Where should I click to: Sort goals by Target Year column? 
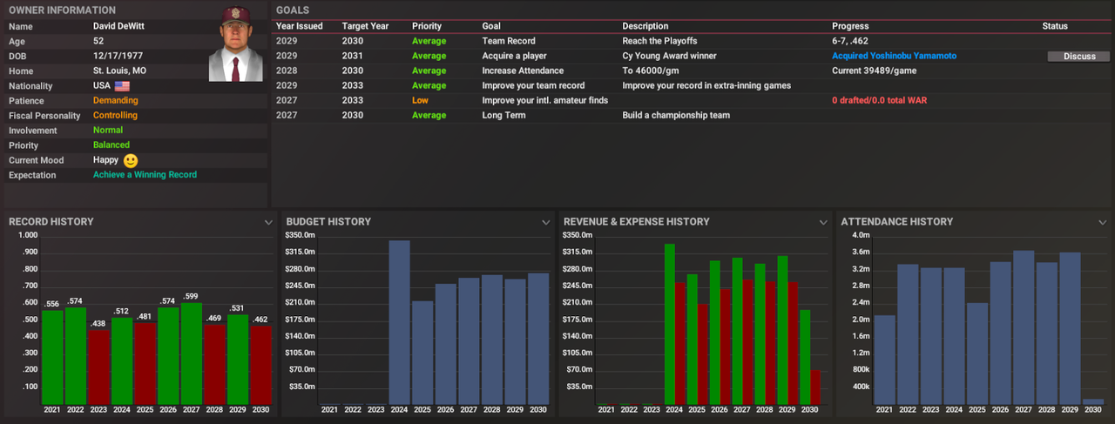pos(365,26)
